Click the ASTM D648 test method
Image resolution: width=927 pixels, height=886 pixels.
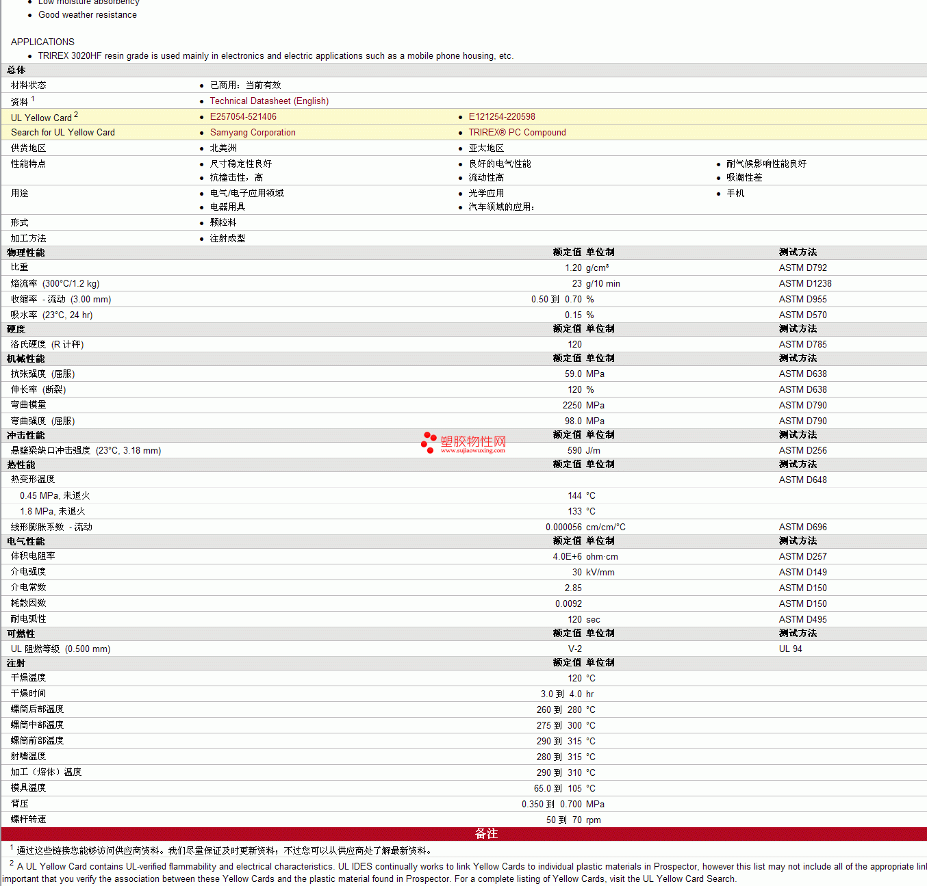point(802,480)
